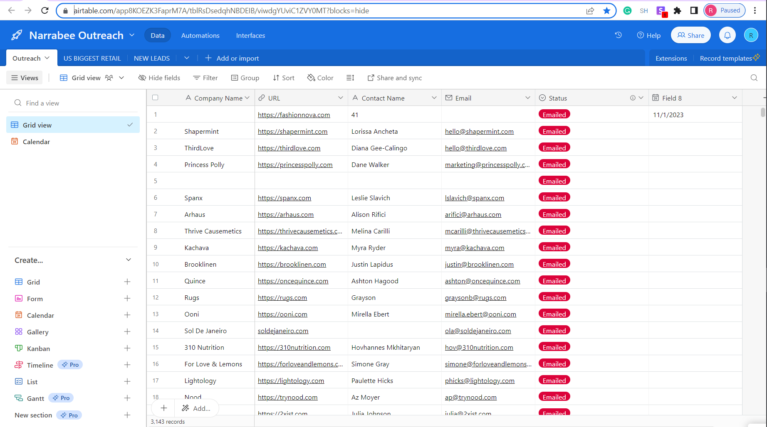
Task: Focus the Find a view search field
Action: point(73,103)
